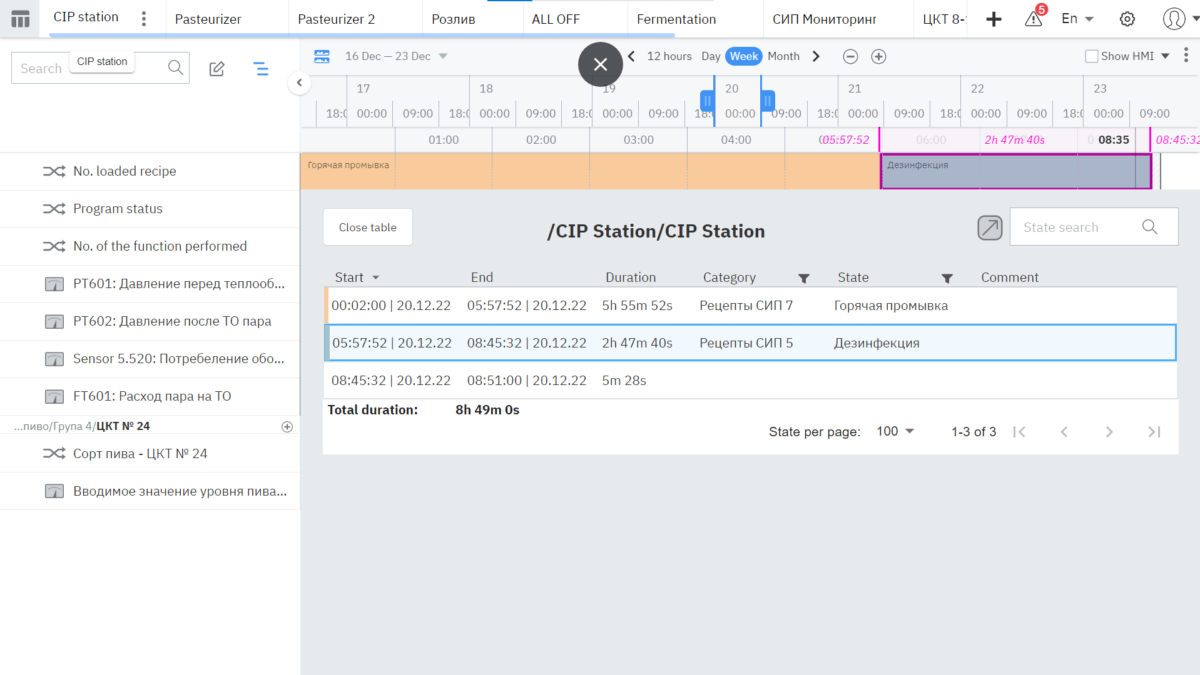This screenshot has width=1200, height=675.
Task: Select the Month time range button
Action: coord(783,56)
